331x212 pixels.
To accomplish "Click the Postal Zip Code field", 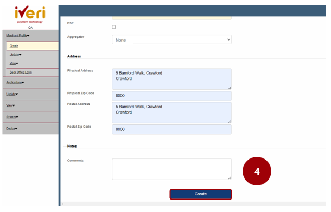I will pyautogui.click(x=171, y=129).
